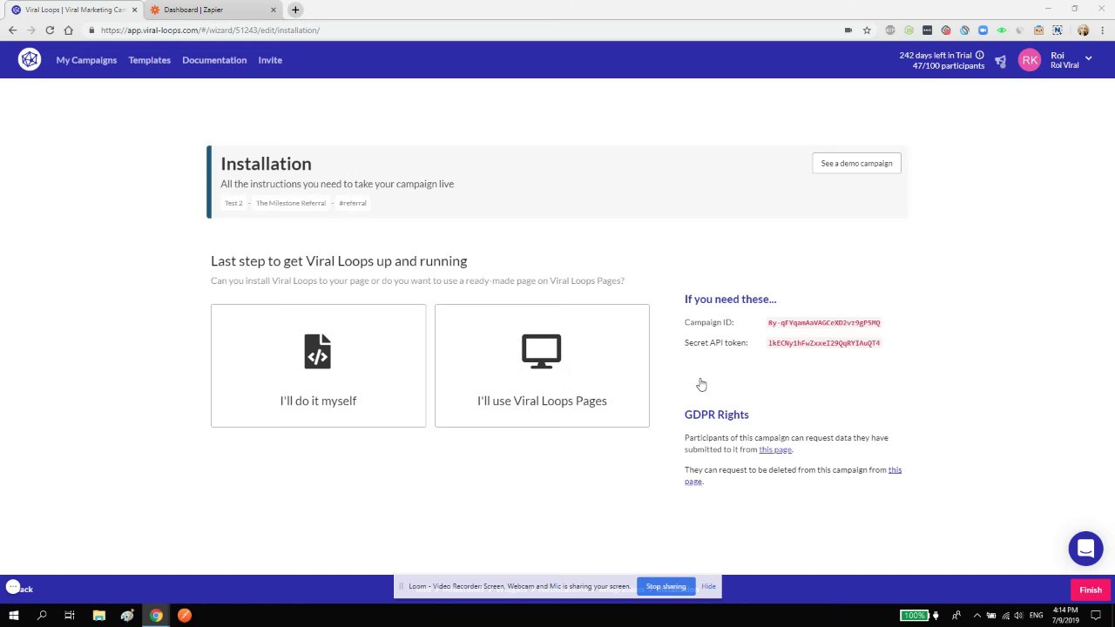Open My Campaigns menu
Viewport: 1115px width, 627px height.
86,60
